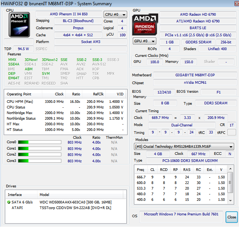The width and height of the screenshot is (239, 227).
Task: Click the GPU clock value 100.0
Action: [154, 62]
